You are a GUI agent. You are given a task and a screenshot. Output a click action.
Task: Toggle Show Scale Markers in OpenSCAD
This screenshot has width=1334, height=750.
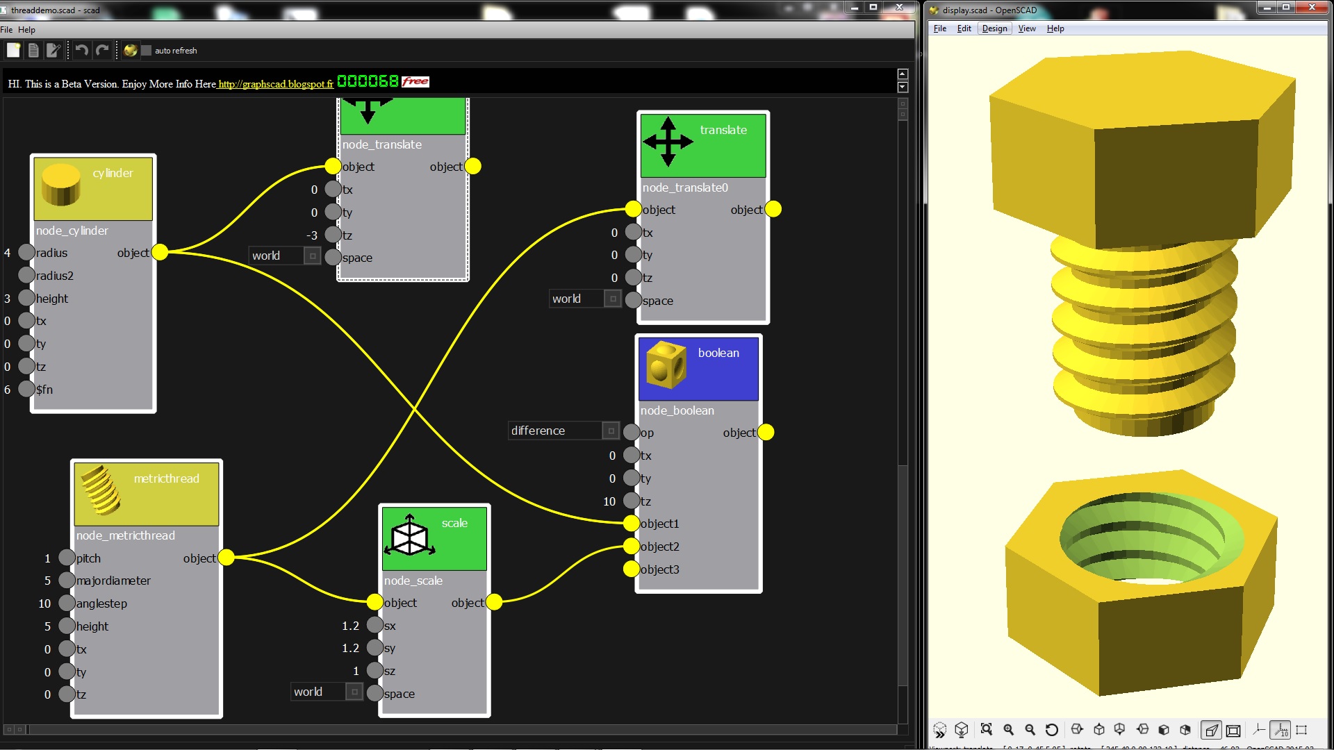point(1281,730)
